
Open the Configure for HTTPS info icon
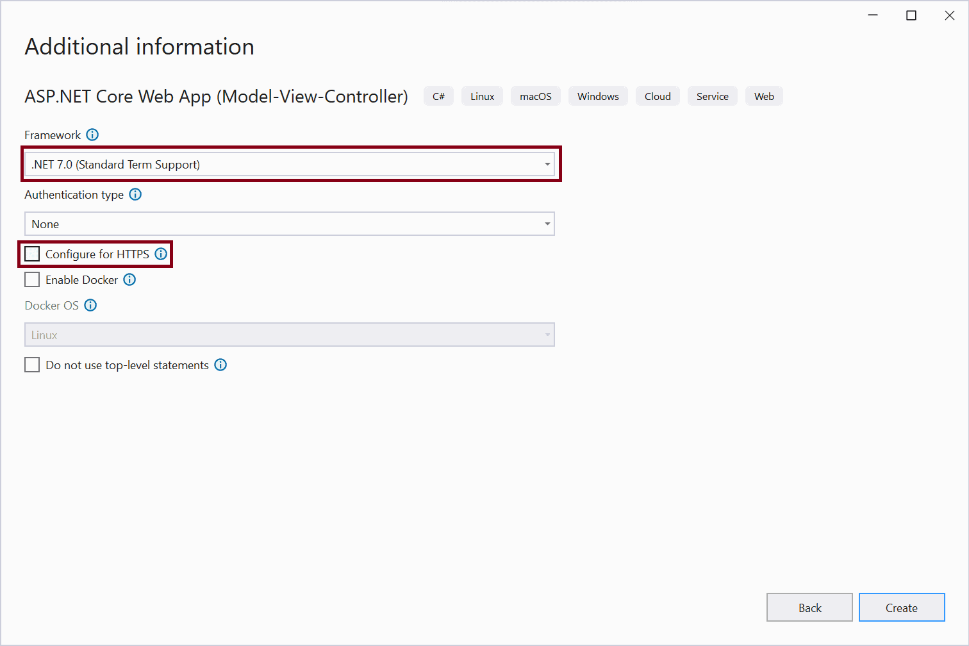tap(160, 254)
